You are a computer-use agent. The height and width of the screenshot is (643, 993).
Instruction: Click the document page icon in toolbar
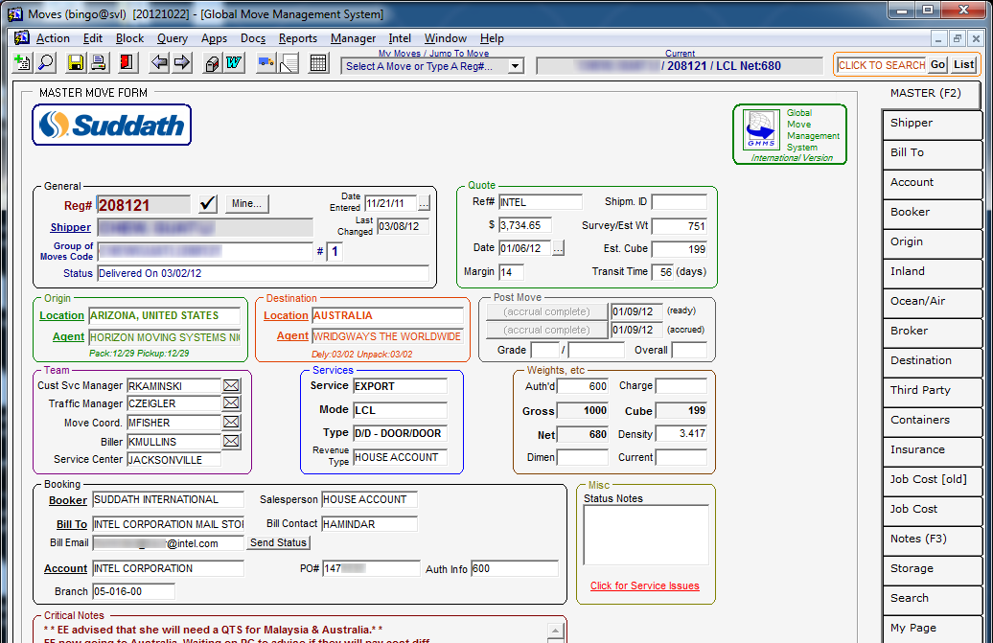[289, 62]
